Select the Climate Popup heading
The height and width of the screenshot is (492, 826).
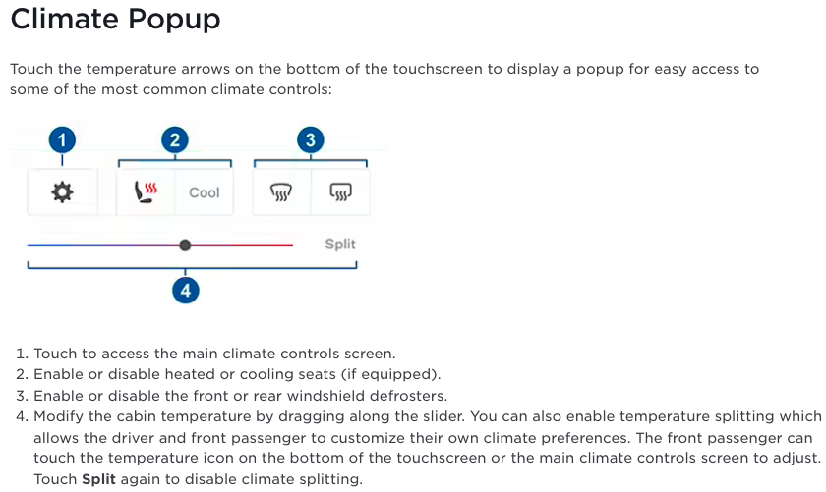[115, 19]
